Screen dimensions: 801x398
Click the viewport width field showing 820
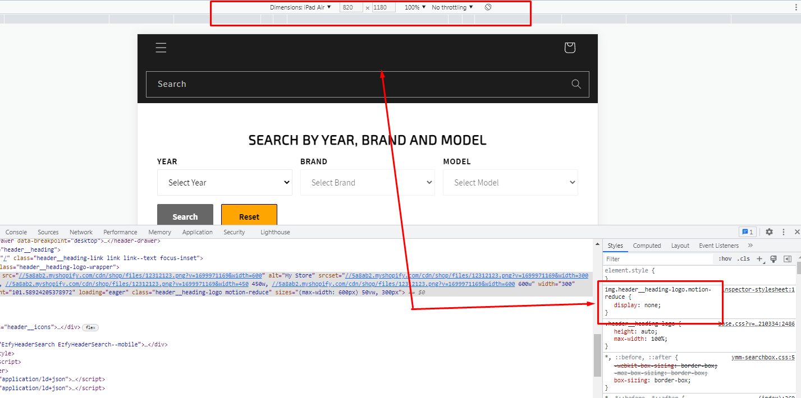click(351, 7)
